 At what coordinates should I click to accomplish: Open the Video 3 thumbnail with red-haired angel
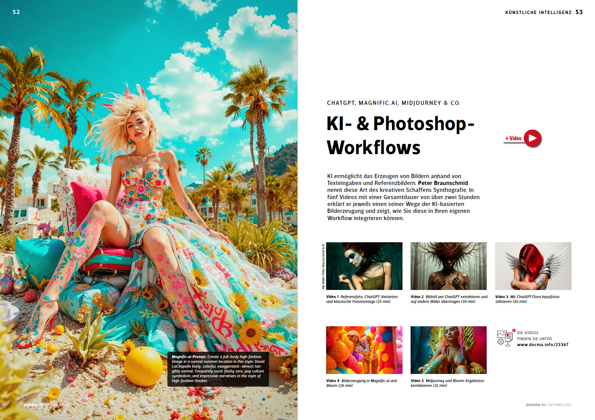(x=533, y=266)
